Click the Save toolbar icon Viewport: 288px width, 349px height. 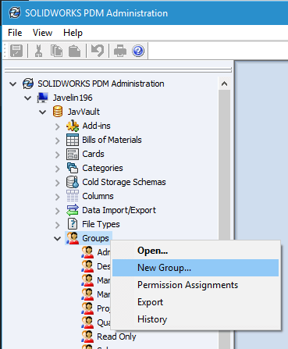[16, 51]
